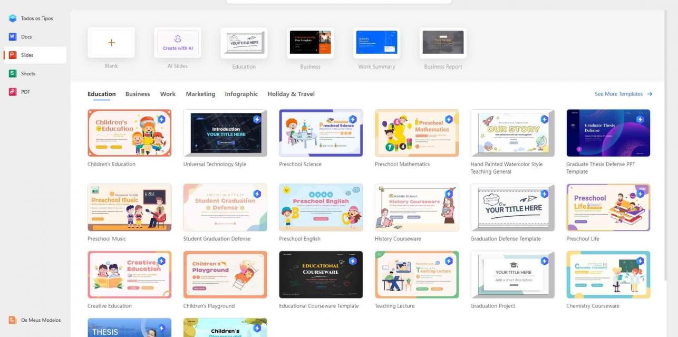Open the Teaching Lecture template thumbnail
Viewport: 678px width, 337px height.
[x=417, y=274]
